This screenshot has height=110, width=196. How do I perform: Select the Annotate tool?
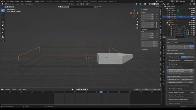[3, 33]
